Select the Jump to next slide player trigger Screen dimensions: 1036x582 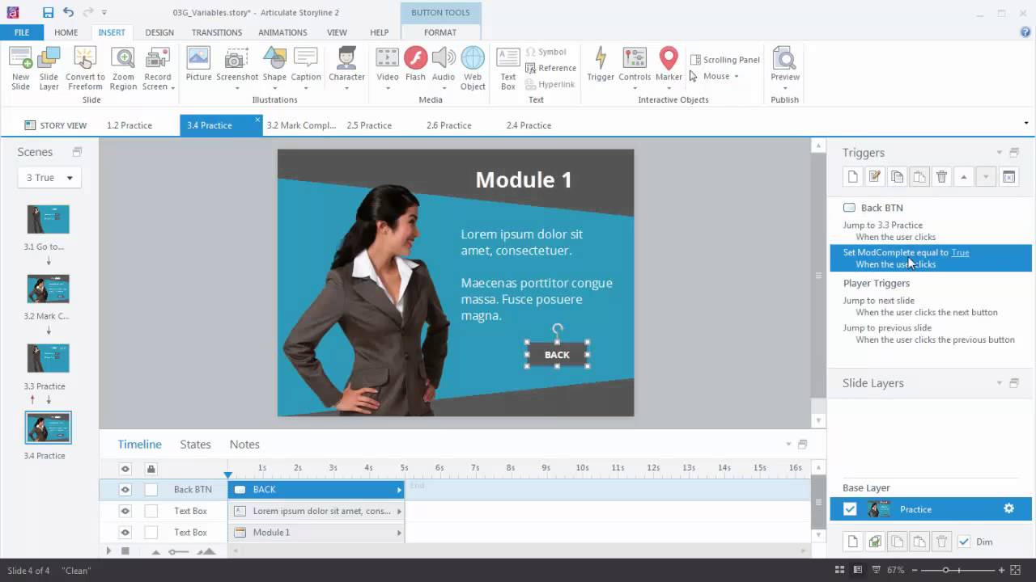[x=879, y=300]
